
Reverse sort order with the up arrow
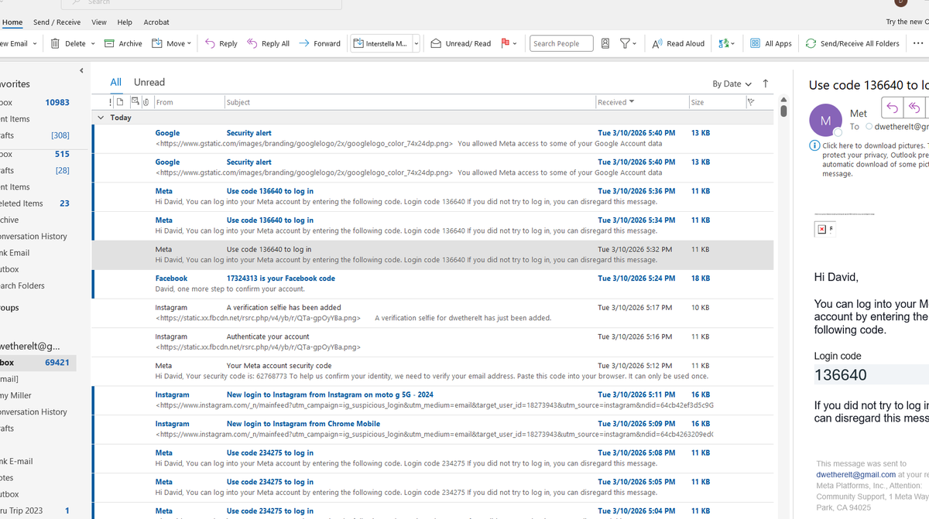(x=766, y=84)
